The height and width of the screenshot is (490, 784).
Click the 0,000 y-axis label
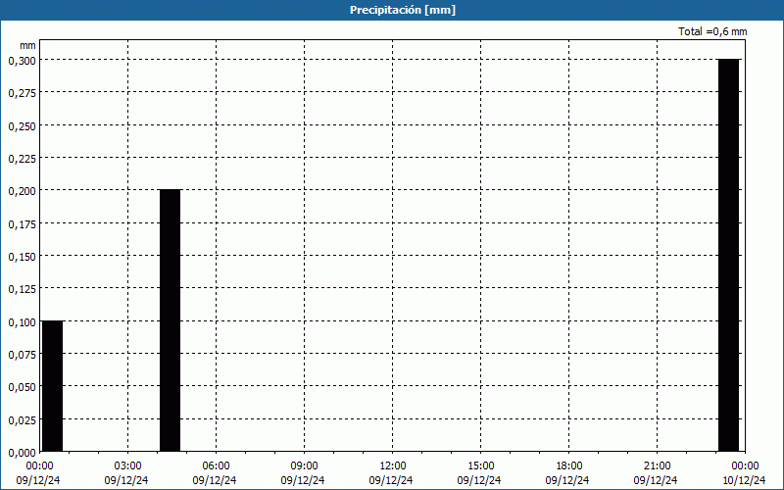point(22,453)
